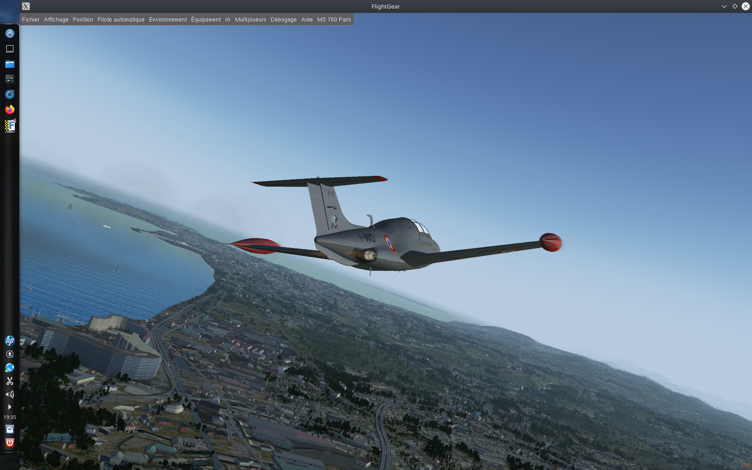Screen dimensions: 752x470
Task: Launch Firefox from the dock
Action: (9, 110)
